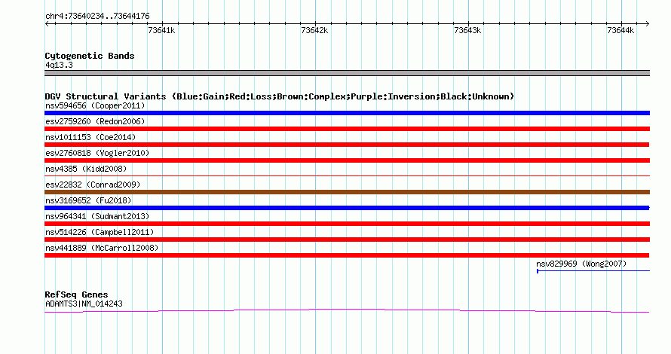Click the left scroll arrow on the ruler
Screen dimensions: 671x354
click(x=47, y=24)
